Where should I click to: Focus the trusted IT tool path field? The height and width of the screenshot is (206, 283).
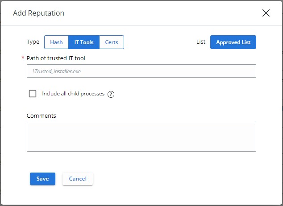(141, 71)
